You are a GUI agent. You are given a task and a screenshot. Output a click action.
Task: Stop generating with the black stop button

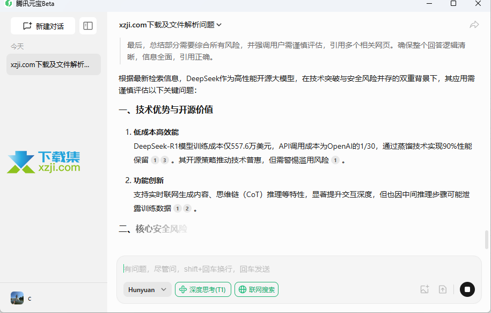click(467, 289)
